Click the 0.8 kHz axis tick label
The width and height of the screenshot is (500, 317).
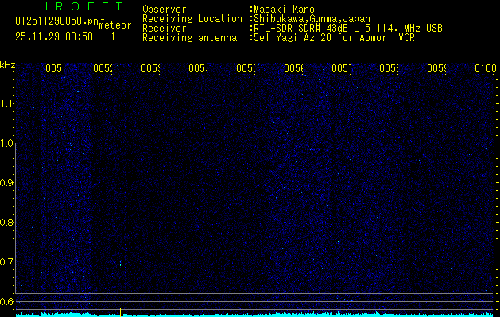[6, 222]
